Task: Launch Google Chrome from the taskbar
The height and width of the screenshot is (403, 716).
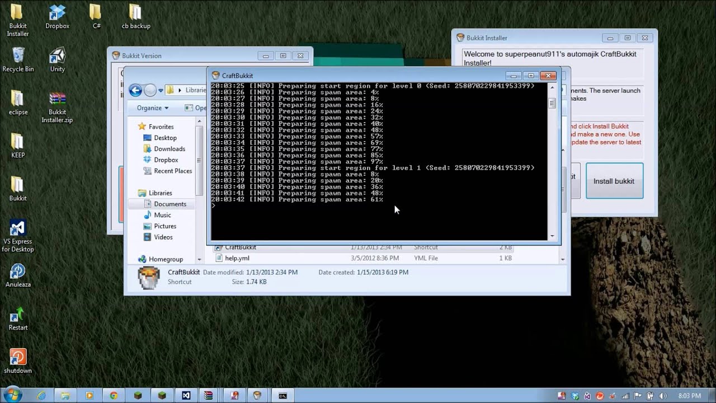Action: (x=114, y=395)
